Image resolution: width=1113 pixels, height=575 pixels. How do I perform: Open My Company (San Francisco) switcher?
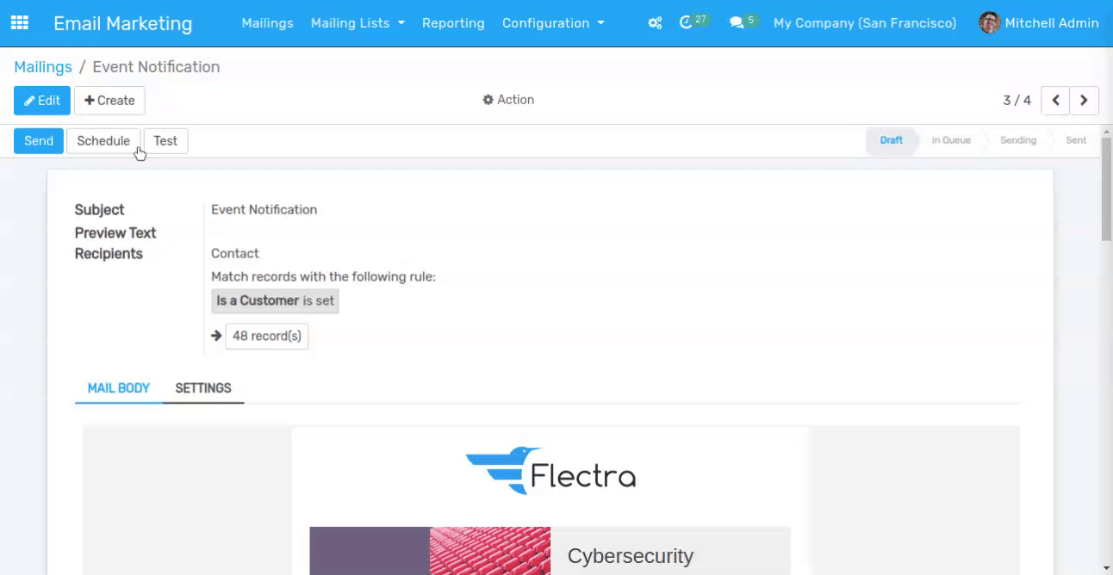coord(865,23)
